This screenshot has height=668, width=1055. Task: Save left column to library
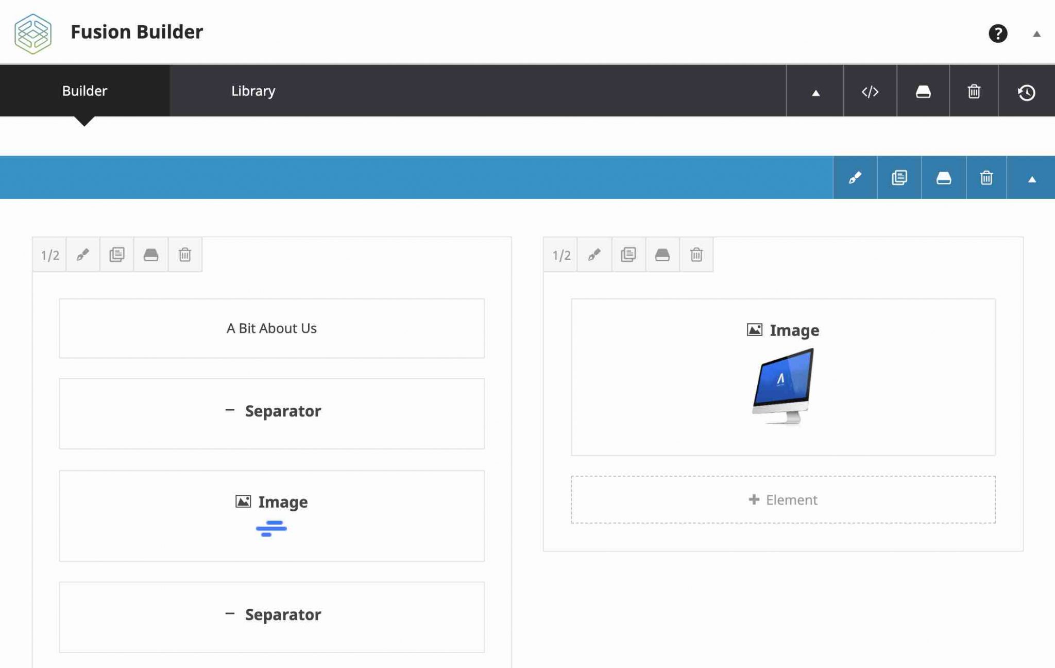[x=151, y=255]
